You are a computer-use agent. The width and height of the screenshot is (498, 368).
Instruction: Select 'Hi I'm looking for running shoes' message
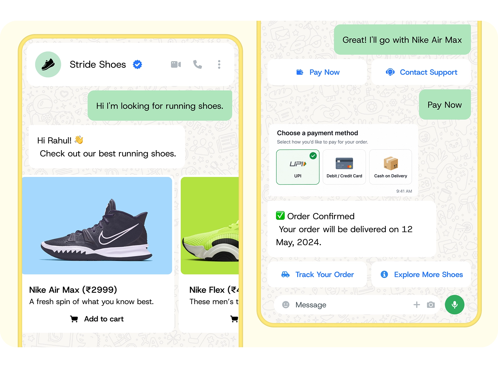point(160,106)
